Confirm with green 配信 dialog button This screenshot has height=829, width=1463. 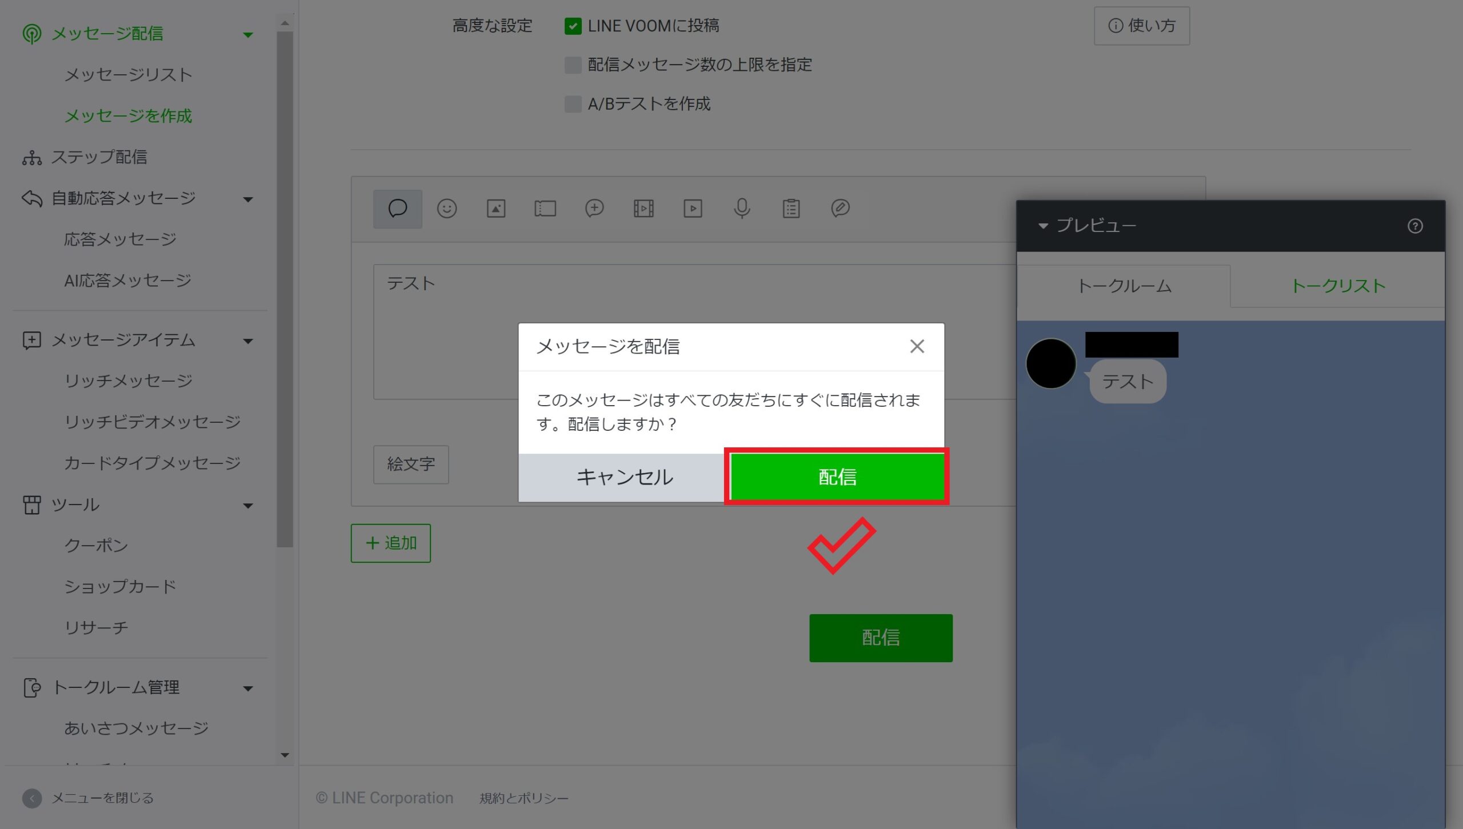pyautogui.click(x=837, y=477)
